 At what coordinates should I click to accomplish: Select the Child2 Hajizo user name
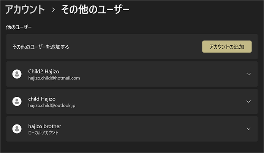pyautogui.click(x=44, y=72)
